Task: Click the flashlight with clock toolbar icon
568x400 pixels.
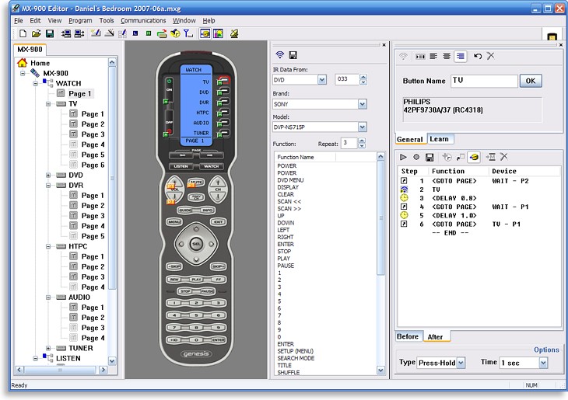Action: click(175, 33)
